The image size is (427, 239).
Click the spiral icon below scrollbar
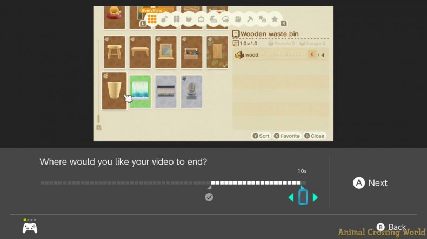[98, 128]
